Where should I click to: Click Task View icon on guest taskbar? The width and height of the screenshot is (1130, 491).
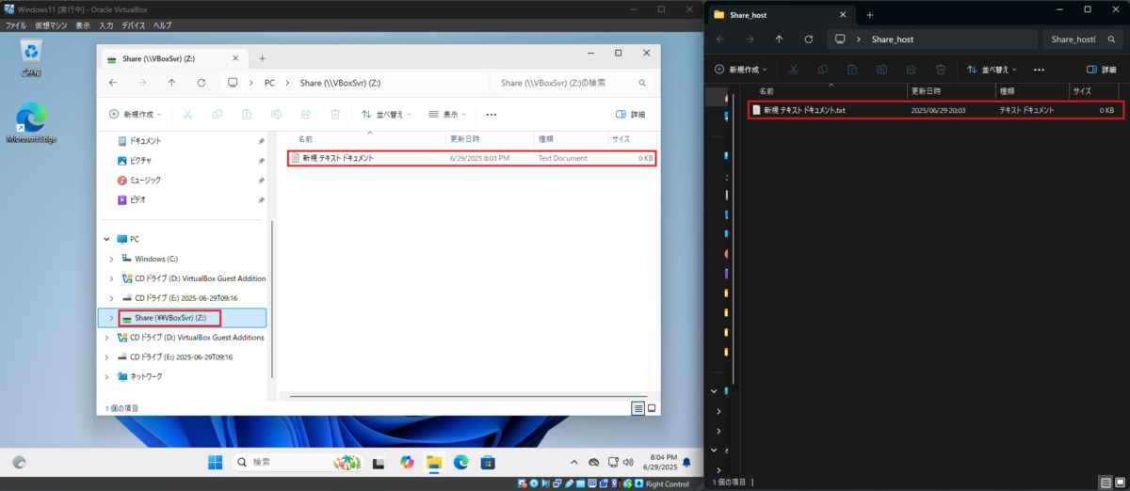point(379,462)
